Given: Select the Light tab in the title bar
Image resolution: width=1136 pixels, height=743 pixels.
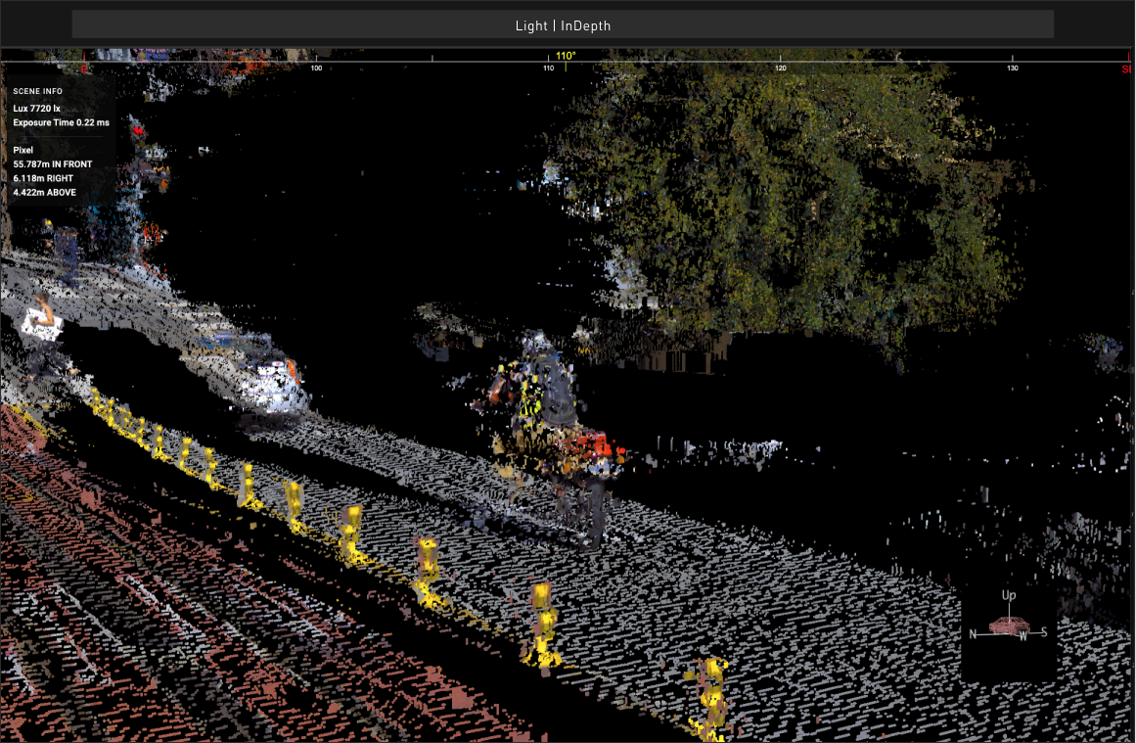Looking at the screenshot, I should click(530, 25).
